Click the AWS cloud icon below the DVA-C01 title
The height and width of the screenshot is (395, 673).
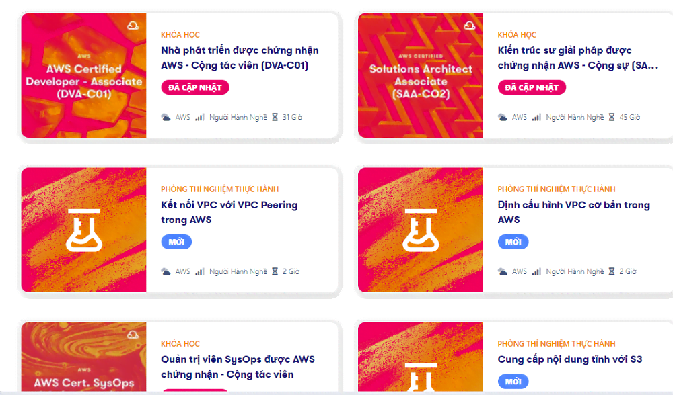[165, 116]
